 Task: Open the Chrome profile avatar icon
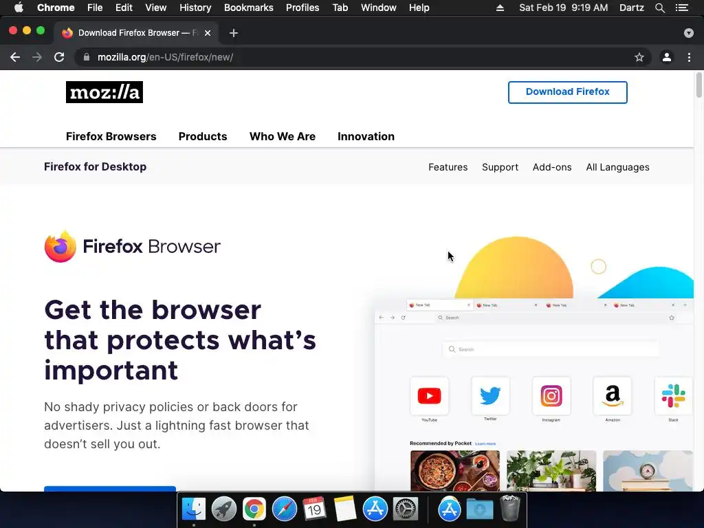coord(667,57)
